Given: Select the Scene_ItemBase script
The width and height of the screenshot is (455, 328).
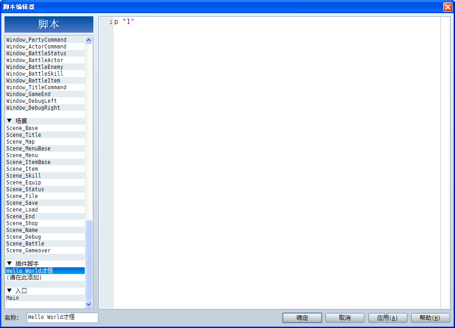Looking at the screenshot, I should click(45, 162).
